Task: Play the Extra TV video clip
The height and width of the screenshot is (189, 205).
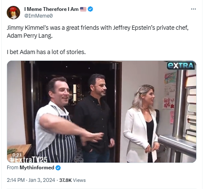Action: point(101,111)
